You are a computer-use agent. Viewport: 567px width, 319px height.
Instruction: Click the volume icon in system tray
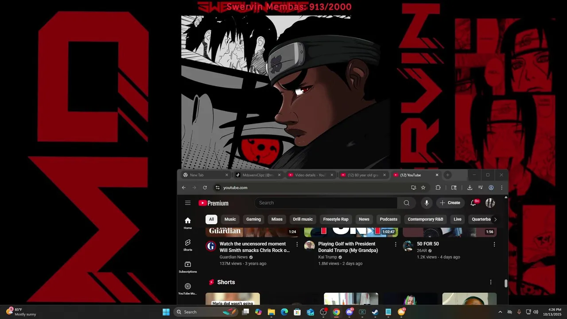pyautogui.click(x=536, y=312)
